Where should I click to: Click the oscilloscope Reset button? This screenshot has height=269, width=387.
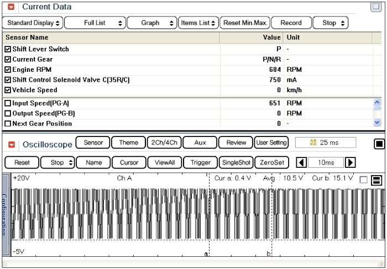click(22, 163)
